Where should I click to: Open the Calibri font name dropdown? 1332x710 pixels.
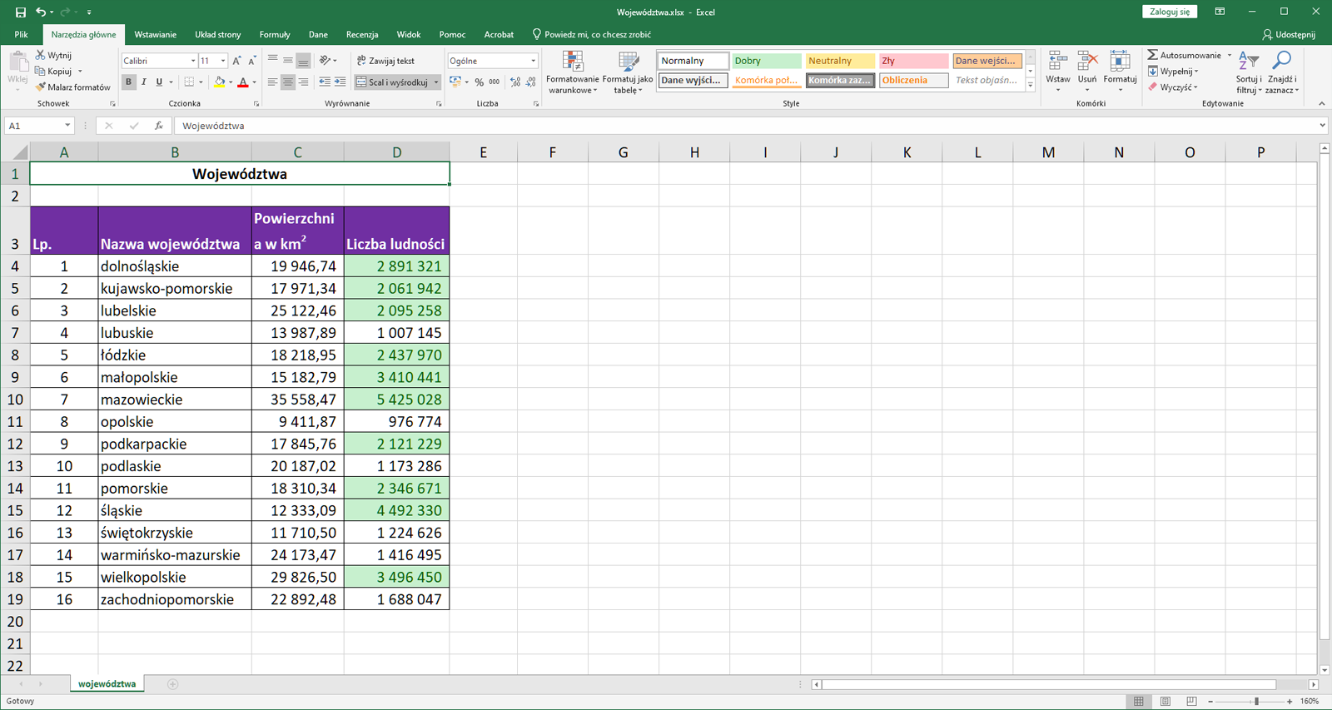click(x=193, y=61)
